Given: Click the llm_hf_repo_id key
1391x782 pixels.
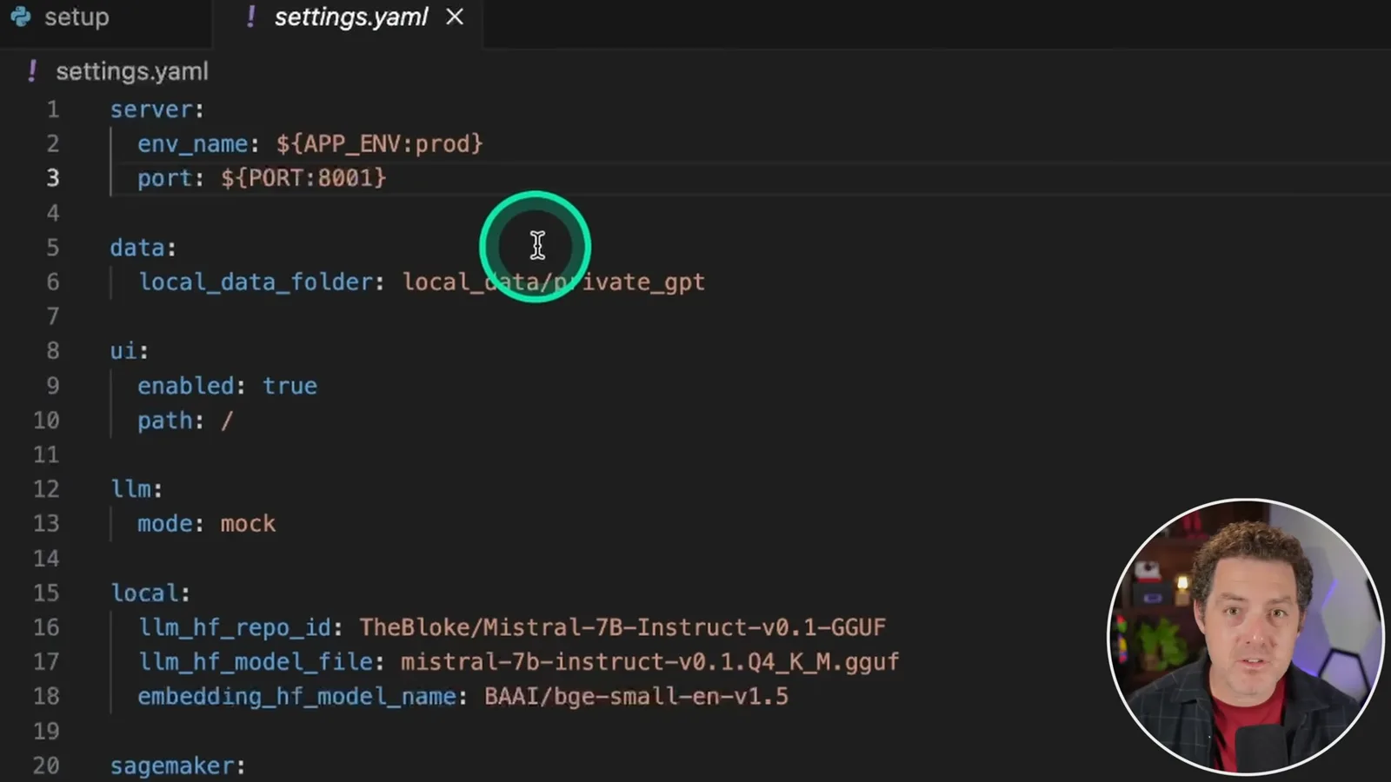Looking at the screenshot, I should click(235, 627).
